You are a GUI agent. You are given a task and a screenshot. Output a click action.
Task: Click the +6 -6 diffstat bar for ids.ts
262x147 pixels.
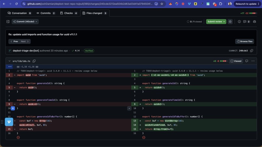point(220,61)
